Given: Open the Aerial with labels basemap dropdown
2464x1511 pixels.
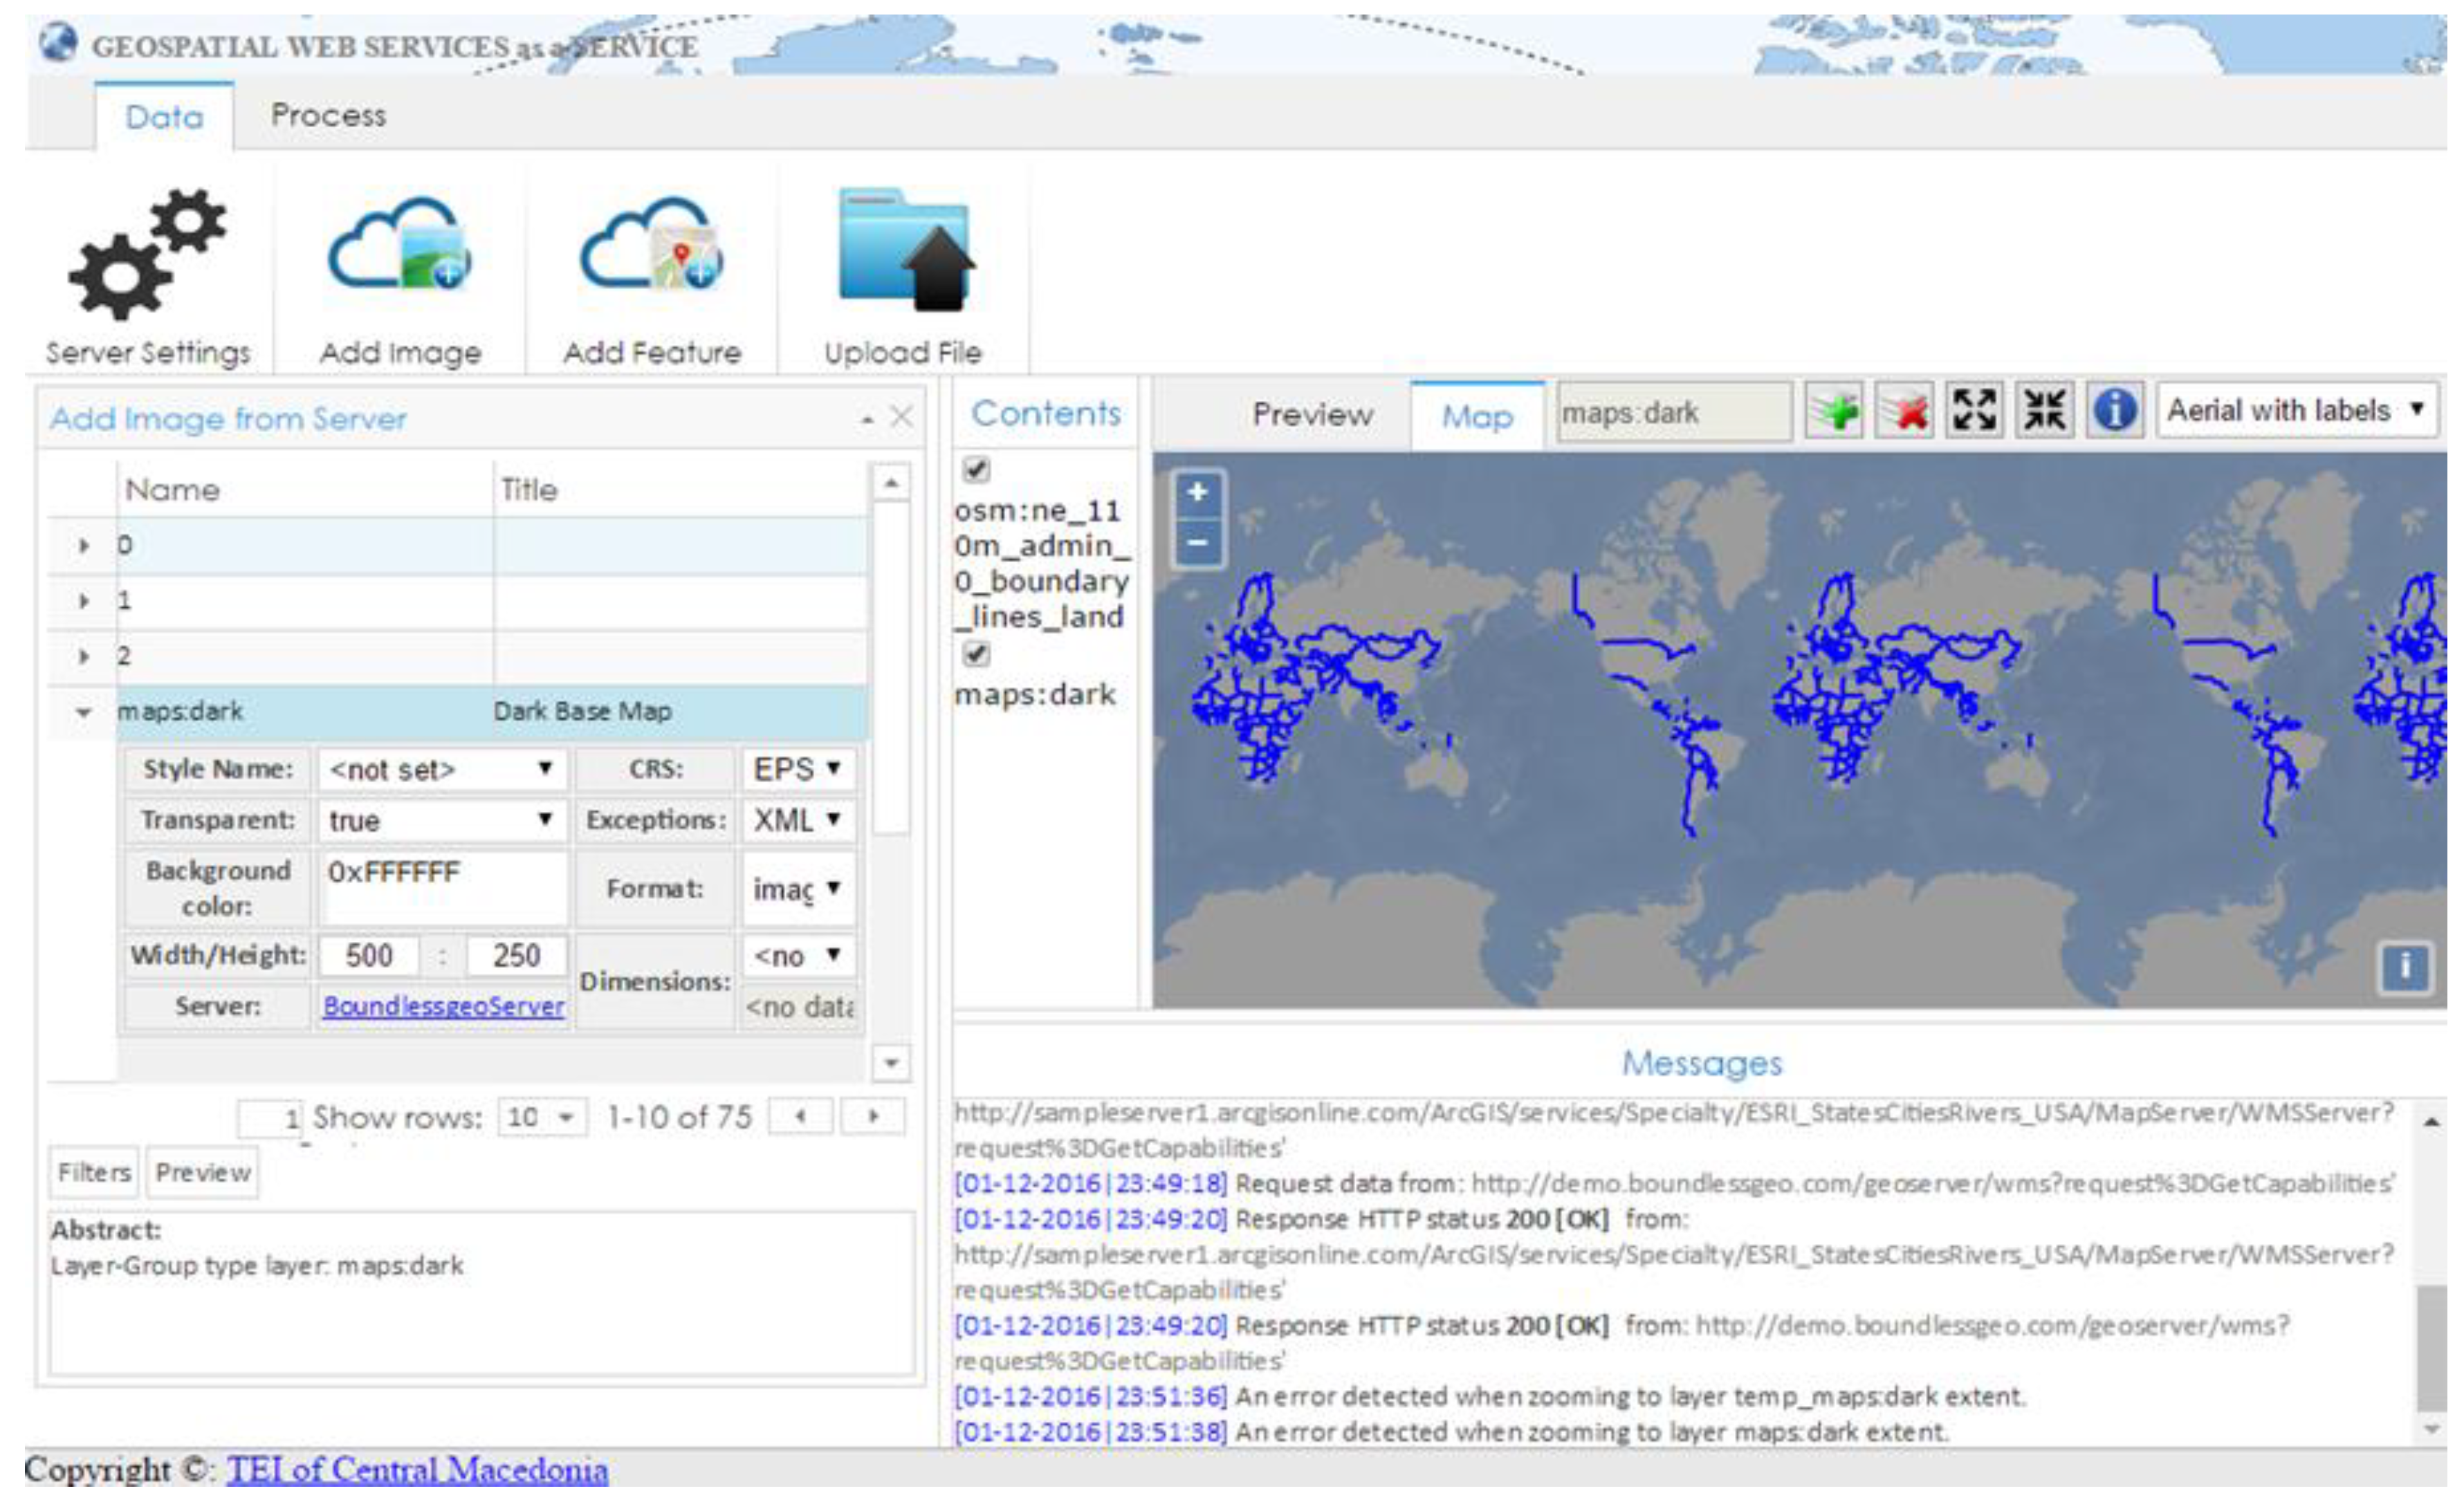Looking at the screenshot, I should point(2296,411).
